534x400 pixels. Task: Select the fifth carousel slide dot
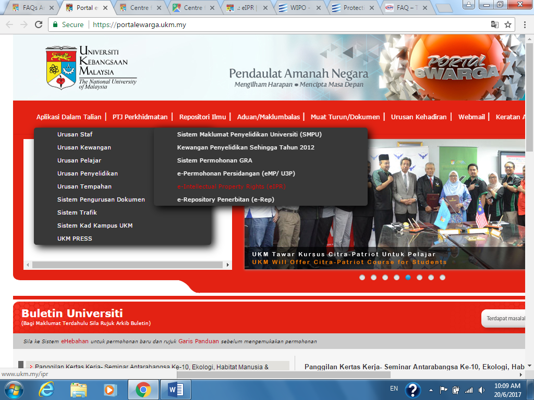(408, 278)
